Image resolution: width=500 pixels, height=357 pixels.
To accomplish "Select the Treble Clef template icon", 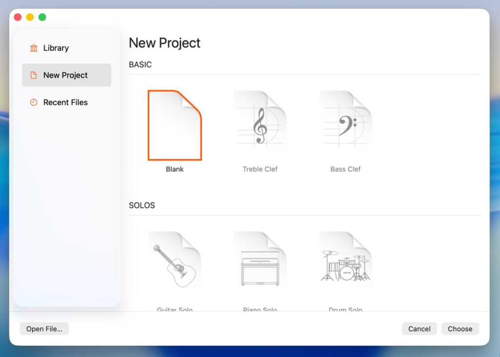I will [260, 125].
